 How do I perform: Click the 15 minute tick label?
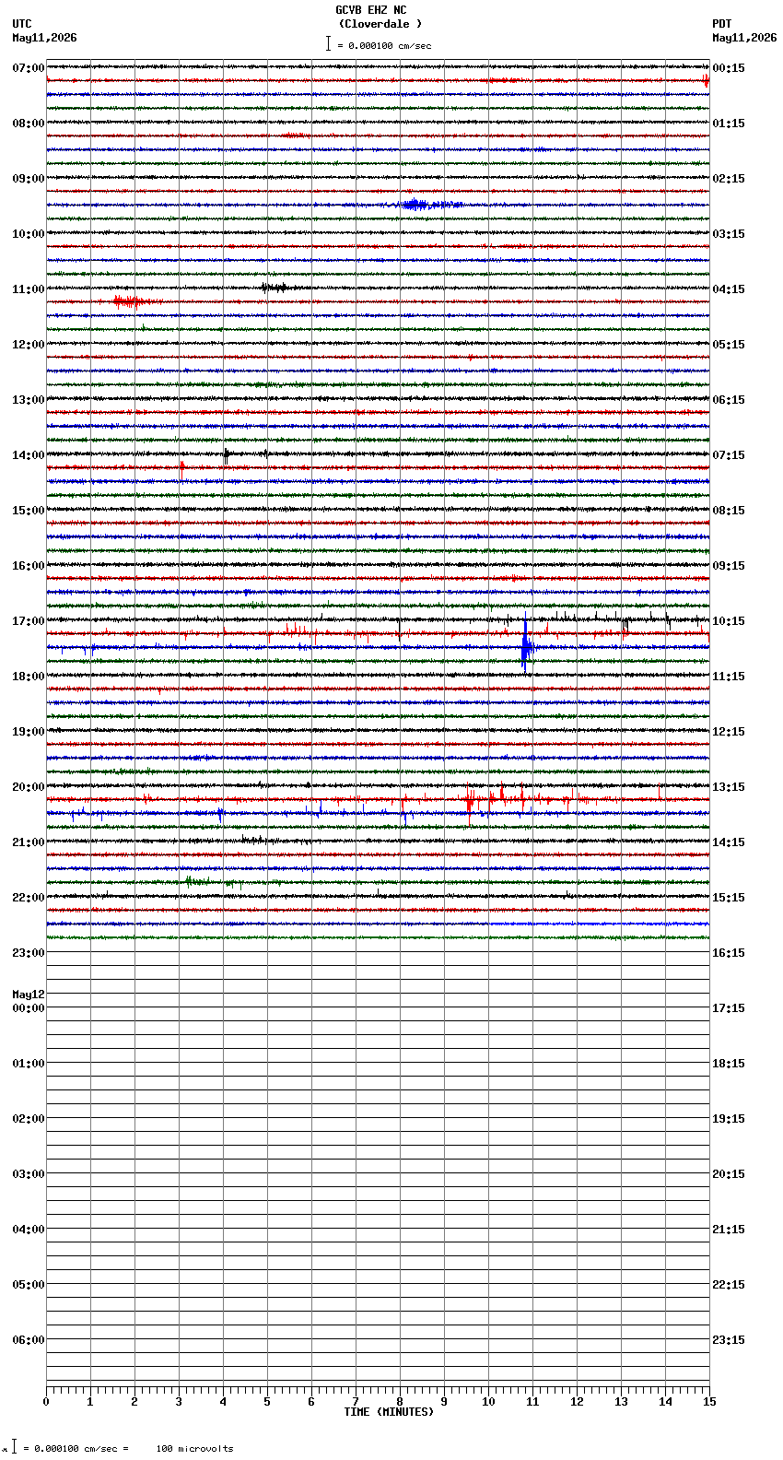click(x=709, y=1402)
